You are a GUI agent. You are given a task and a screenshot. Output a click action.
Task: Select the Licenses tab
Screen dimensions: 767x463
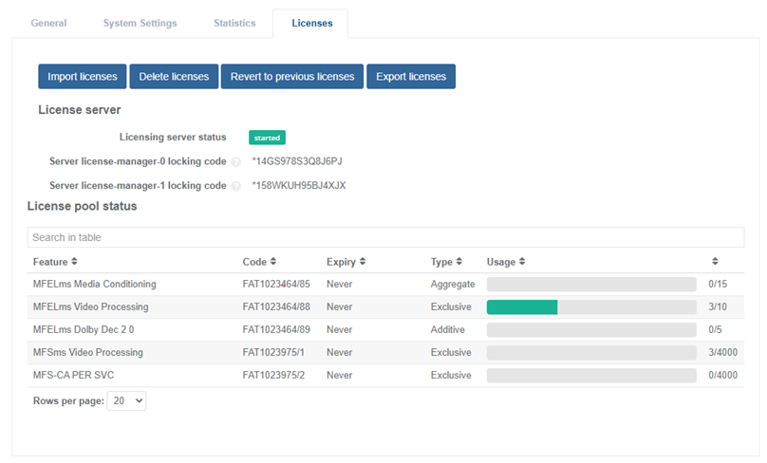coord(312,23)
